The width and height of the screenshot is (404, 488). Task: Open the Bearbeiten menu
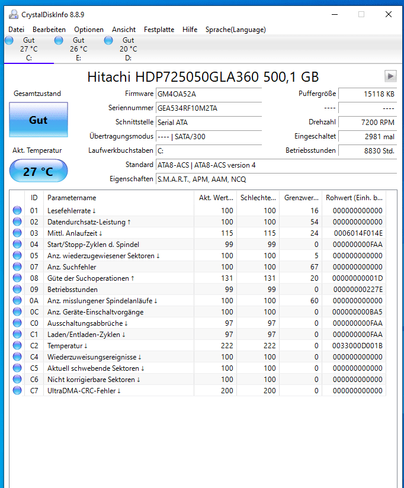click(x=49, y=30)
